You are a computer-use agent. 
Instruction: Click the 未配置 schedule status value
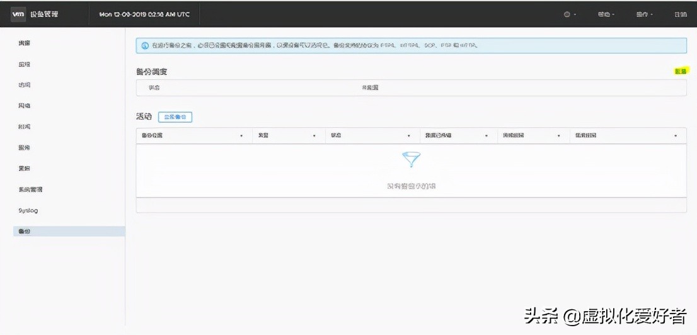pyautogui.click(x=370, y=88)
